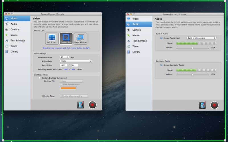Toggle Record Computer Audio checkbox

click(161, 65)
